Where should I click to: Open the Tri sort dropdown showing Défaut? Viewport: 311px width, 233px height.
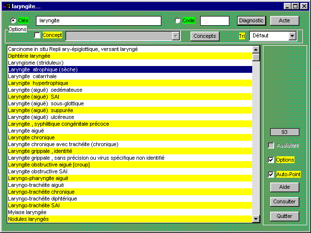(292, 36)
